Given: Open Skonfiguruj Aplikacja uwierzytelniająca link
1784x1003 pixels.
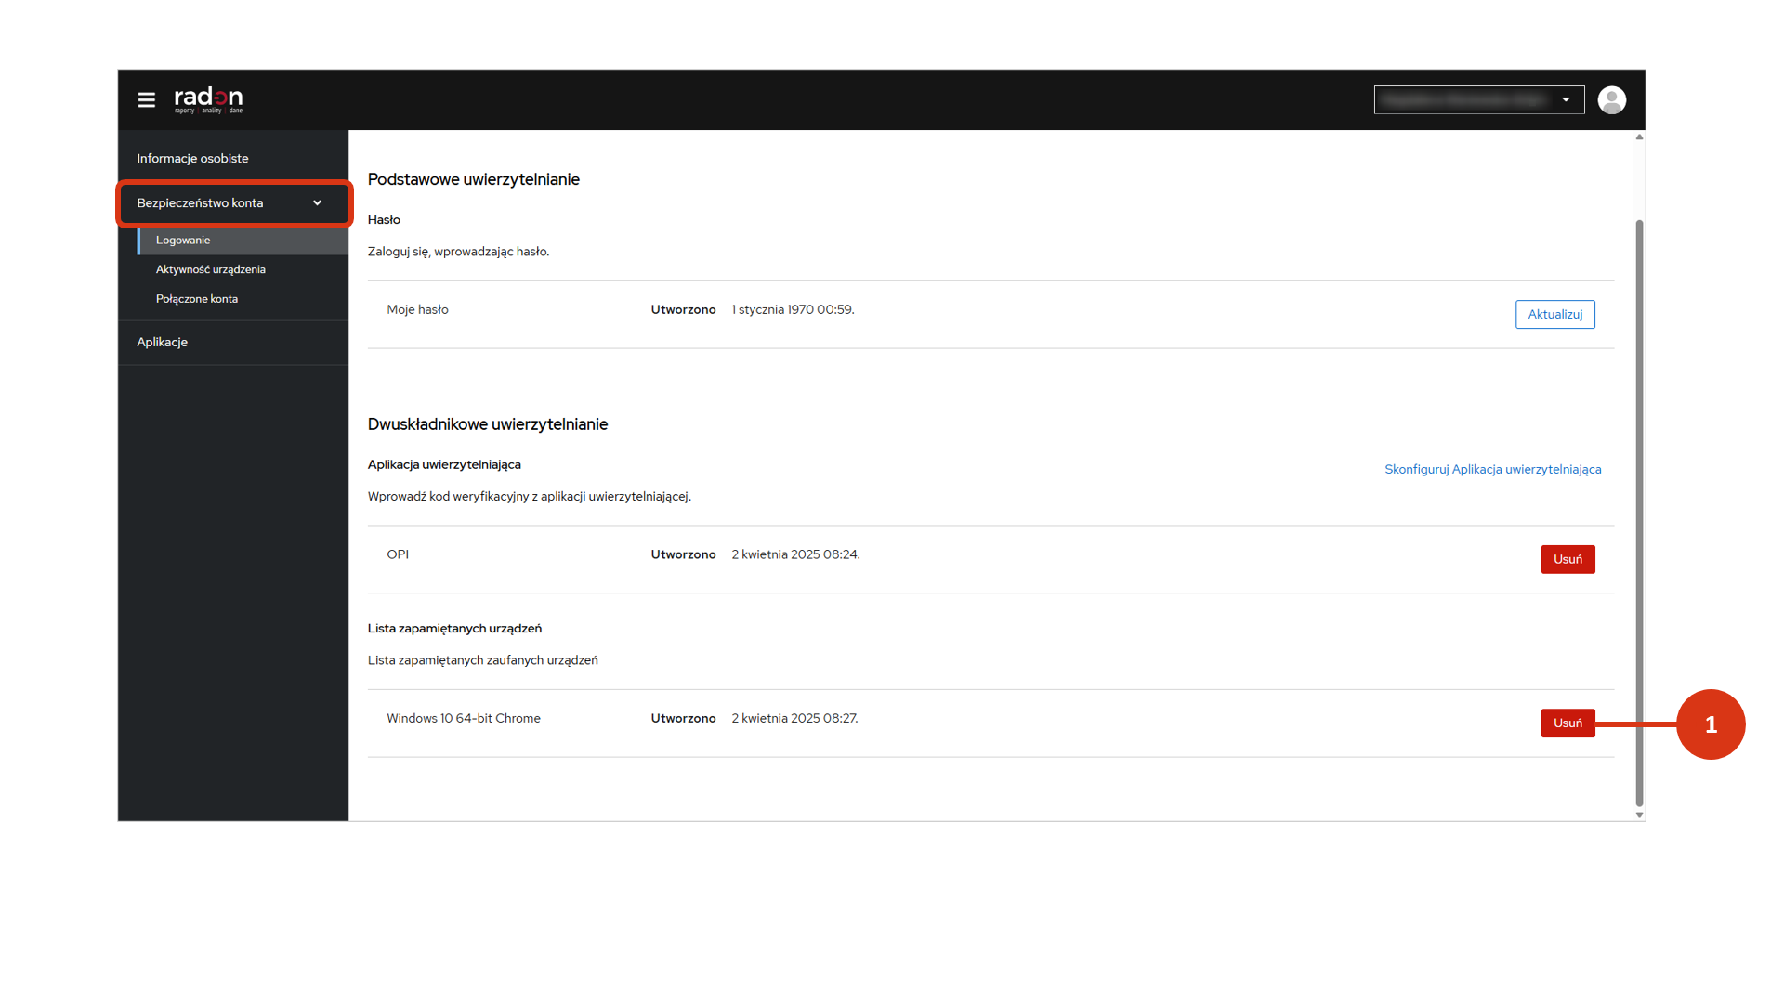Looking at the screenshot, I should (1492, 469).
